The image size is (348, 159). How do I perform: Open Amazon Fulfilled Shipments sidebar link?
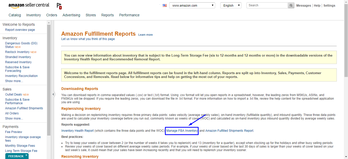click(24, 108)
